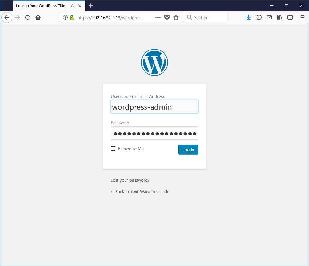Go back with the browser back arrow
This screenshot has width=309, height=266.
click(x=7, y=17)
